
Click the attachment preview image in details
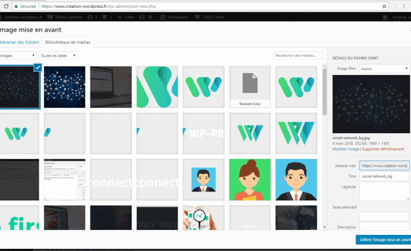(371, 104)
